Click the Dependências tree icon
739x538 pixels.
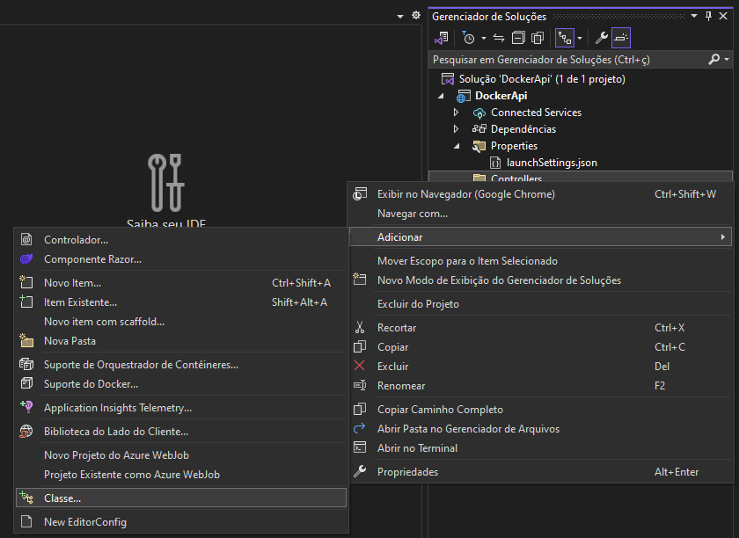[x=479, y=129]
